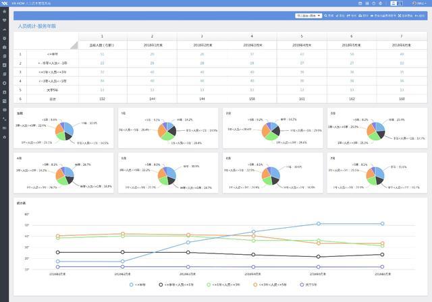Image resolution: width=432 pixels, height=302 pixels.
Task: Click the 2018年6月末 value 49 in first row
Action: [x=401, y=54]
